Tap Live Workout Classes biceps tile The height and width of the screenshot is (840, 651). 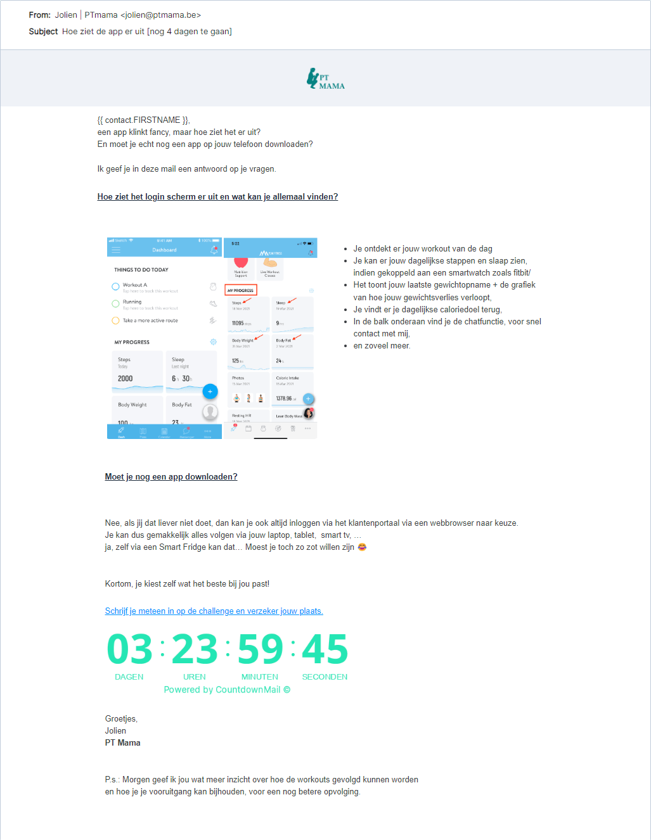click(x=270, y=268)
